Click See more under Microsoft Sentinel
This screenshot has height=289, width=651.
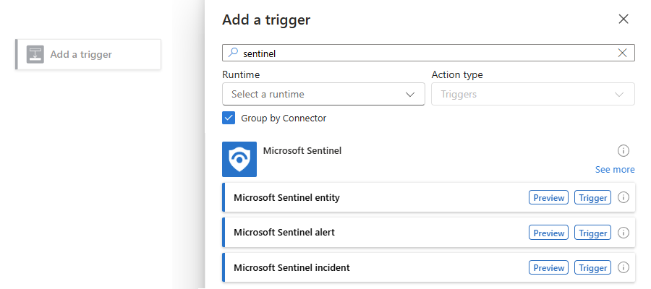point(615,169)
